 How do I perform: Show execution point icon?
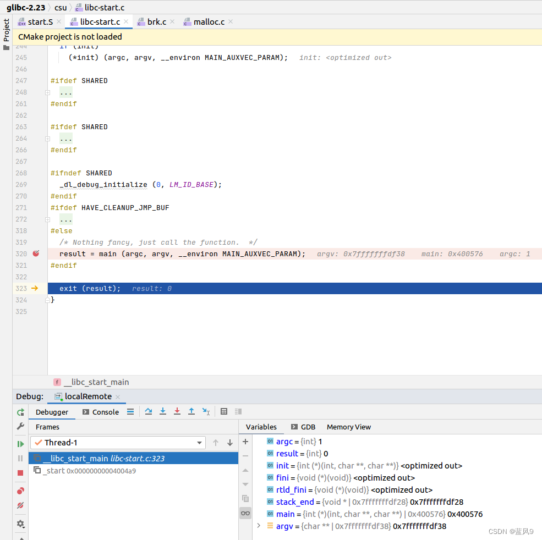pos(130,411)
